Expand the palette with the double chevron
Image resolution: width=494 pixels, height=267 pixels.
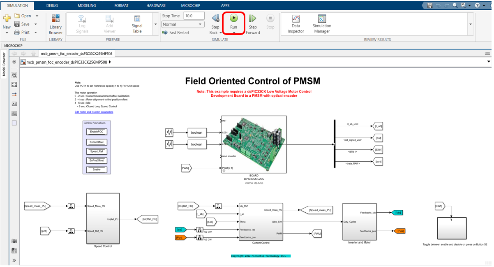click(14, 260)
